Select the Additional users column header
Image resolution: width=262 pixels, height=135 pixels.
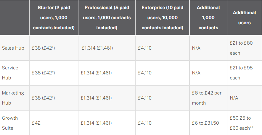coord(244,18)
